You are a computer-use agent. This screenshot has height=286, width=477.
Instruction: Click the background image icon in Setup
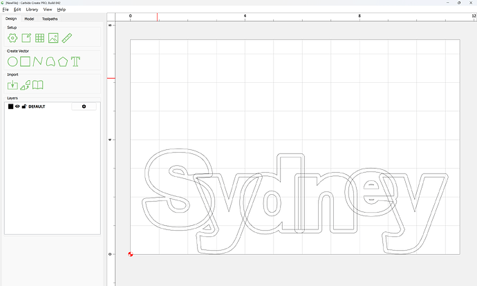53,38
